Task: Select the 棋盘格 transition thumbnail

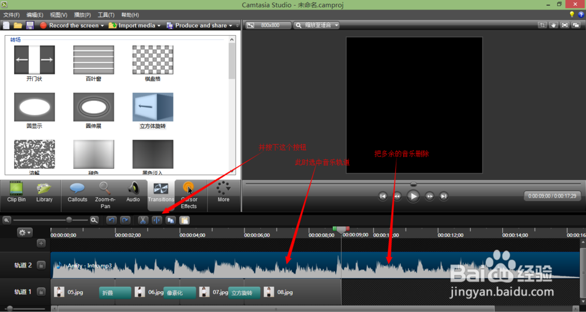Action: tap(153, 60)
